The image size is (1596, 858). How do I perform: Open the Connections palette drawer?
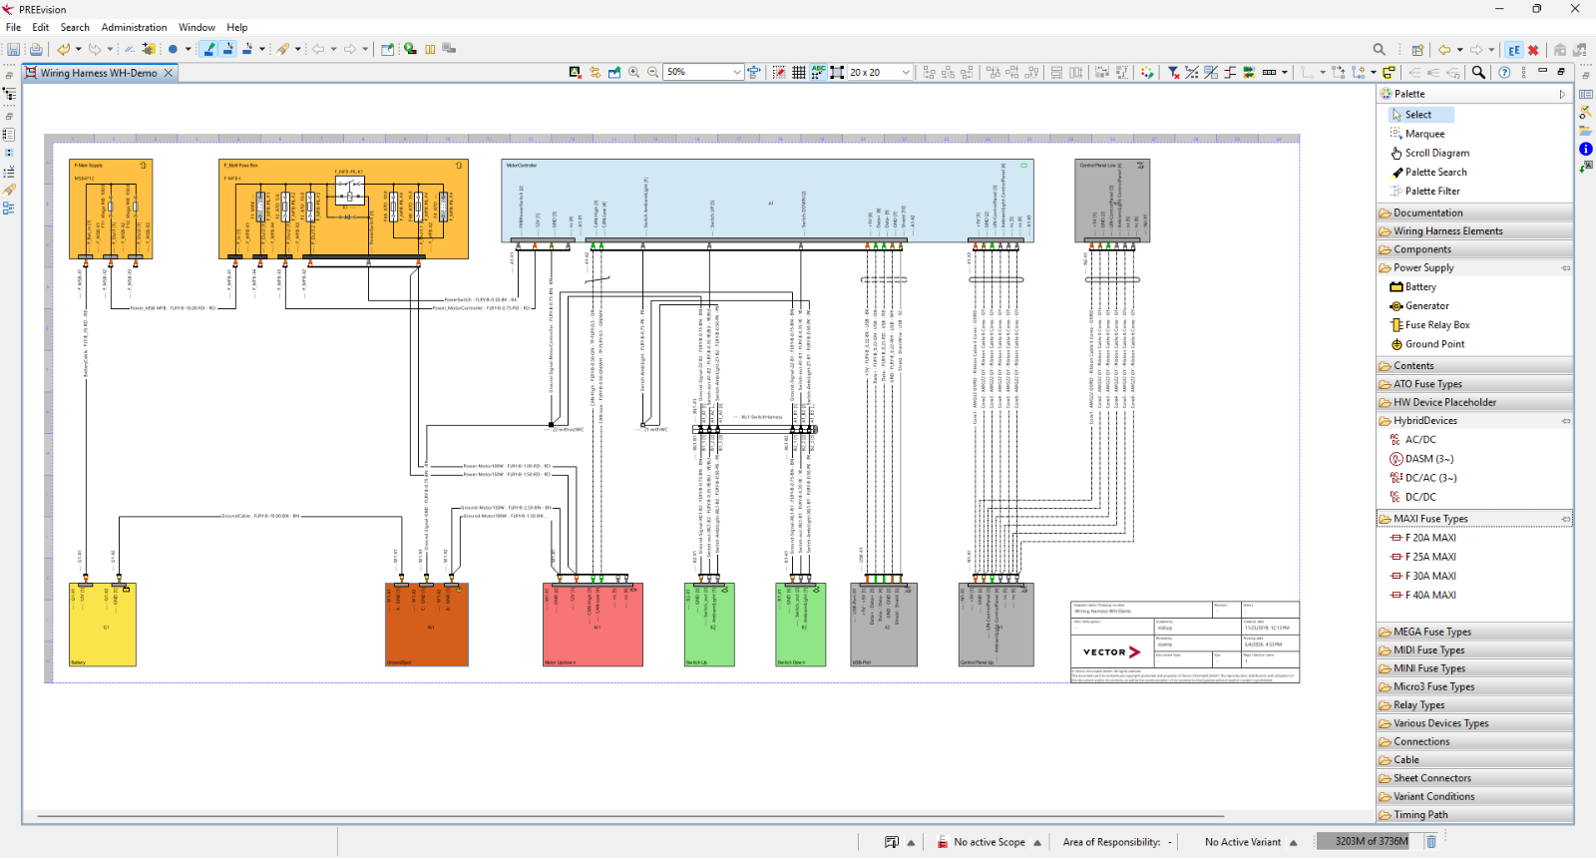[x=1474, y=741]
